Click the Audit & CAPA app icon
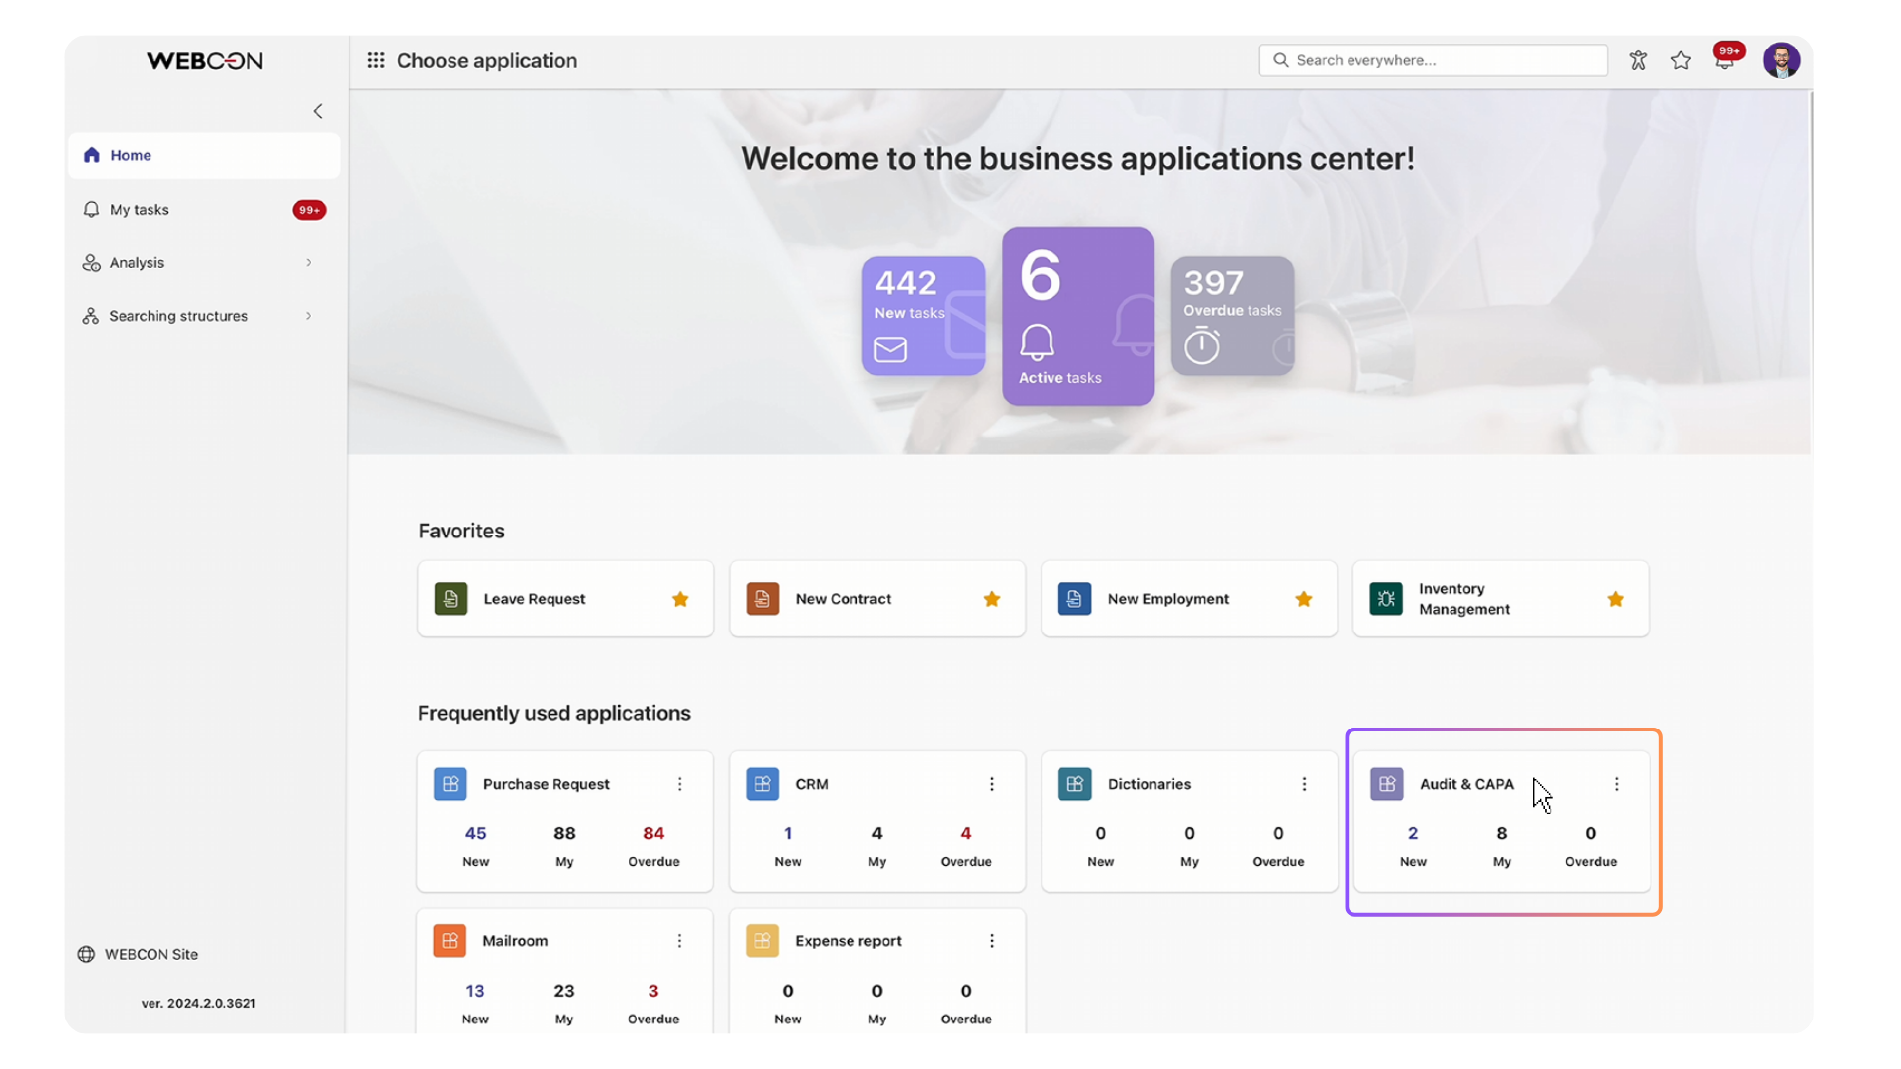1901x1069 pixels. coord(1387,784)
